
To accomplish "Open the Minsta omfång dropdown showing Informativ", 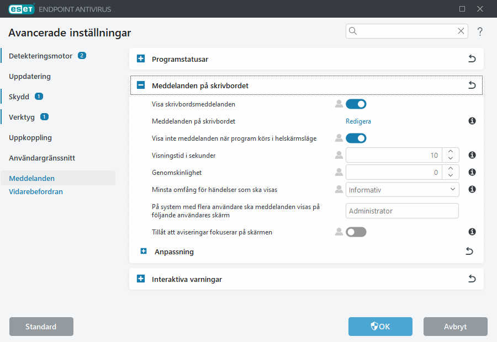I will 402,189.
